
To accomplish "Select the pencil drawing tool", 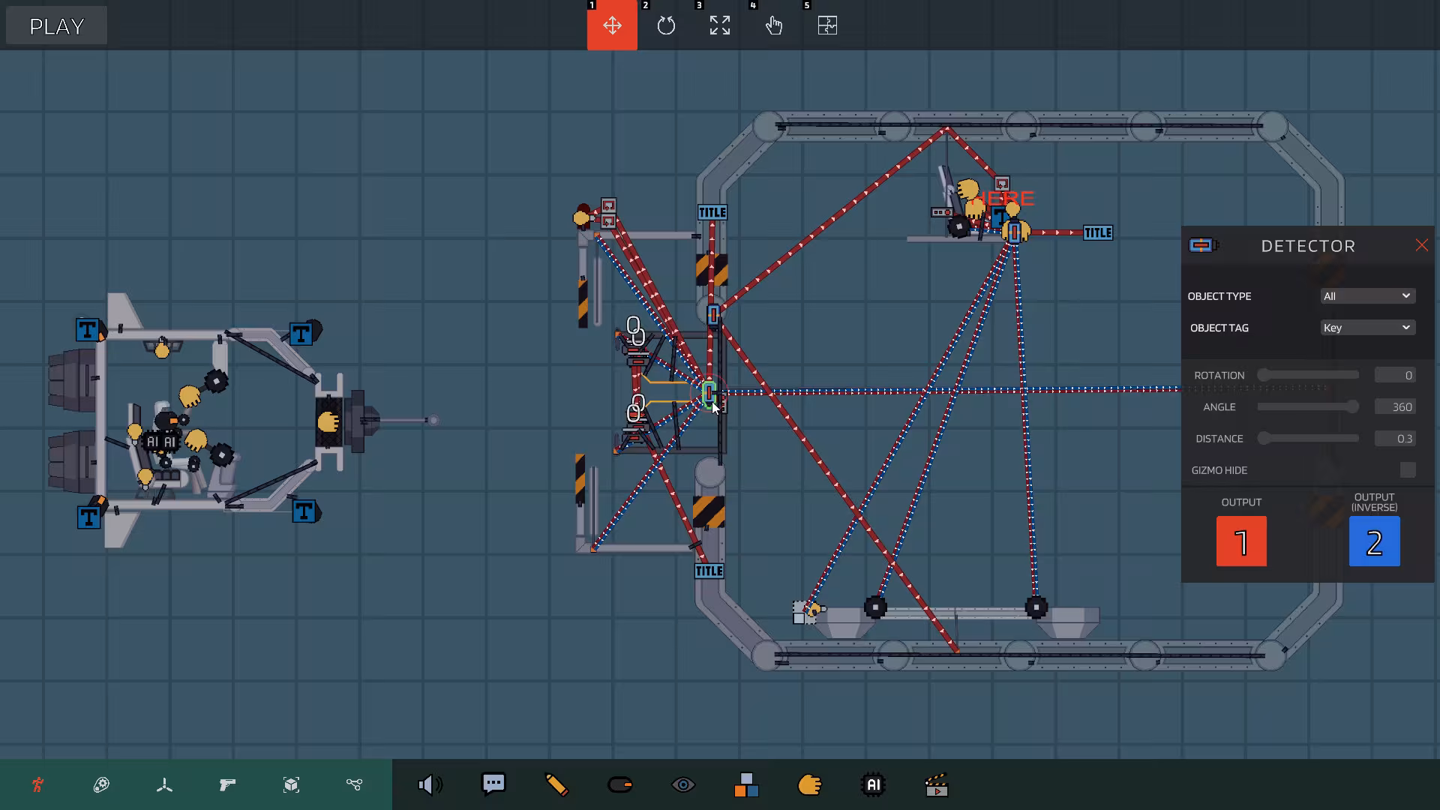I will point(556,784).
